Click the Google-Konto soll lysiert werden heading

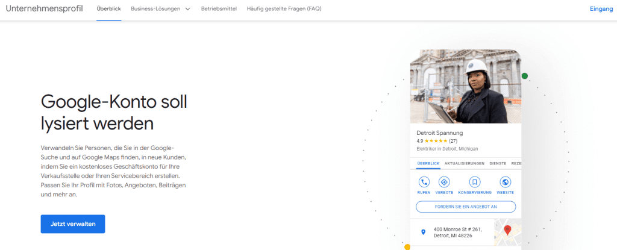pyautogui.click(x=114, y=113)
